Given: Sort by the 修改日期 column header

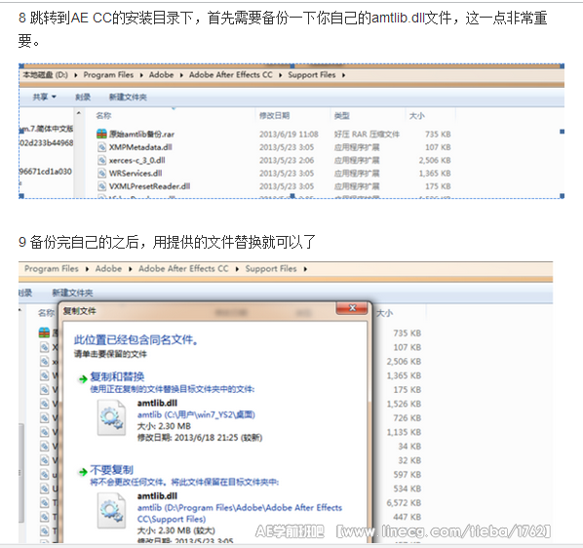Looking at the screenshot, I should point(274,116).
